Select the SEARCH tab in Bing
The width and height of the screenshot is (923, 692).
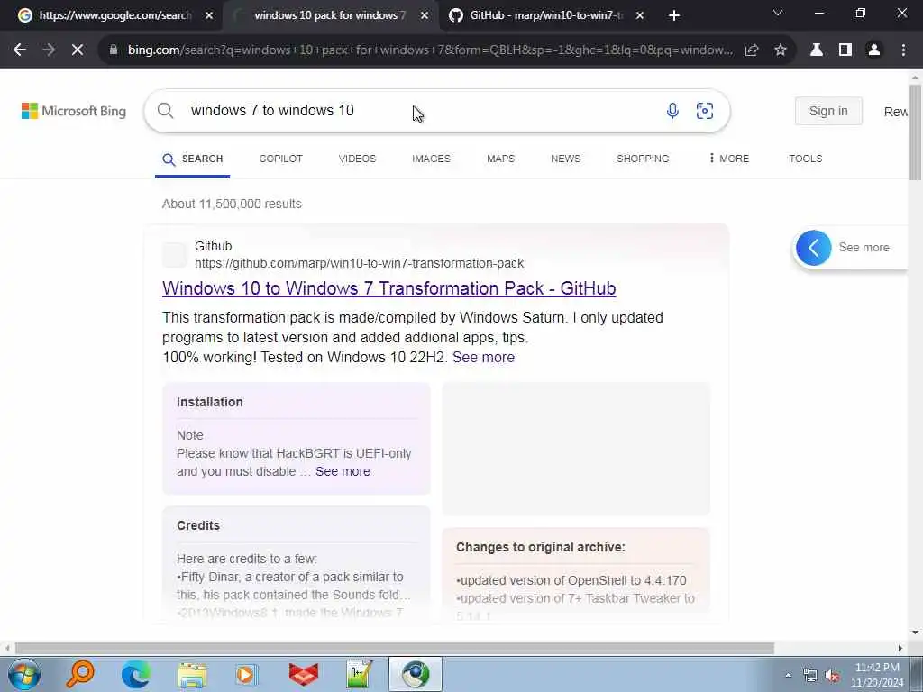193,159
